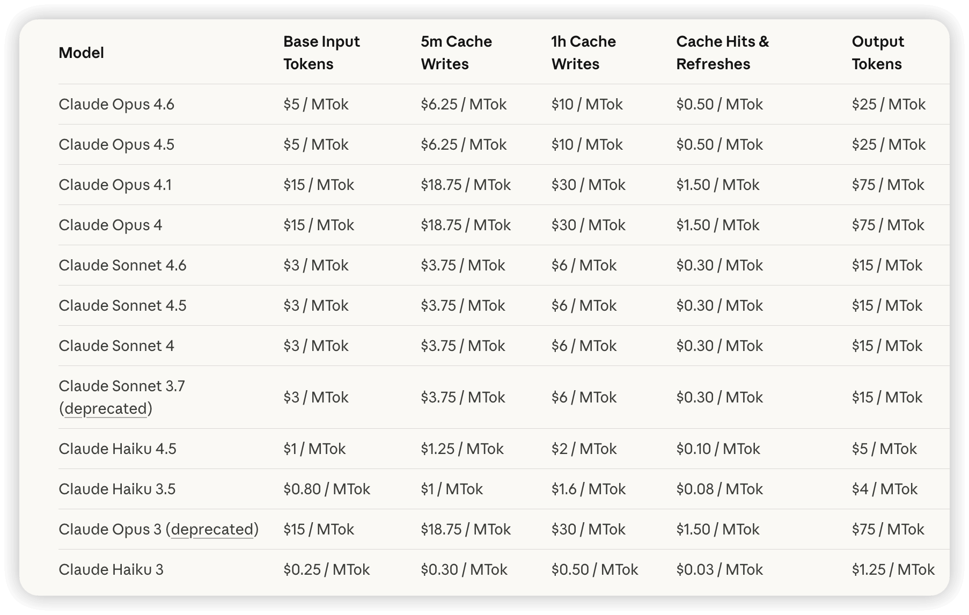Click the Model column header

[81, 53]
